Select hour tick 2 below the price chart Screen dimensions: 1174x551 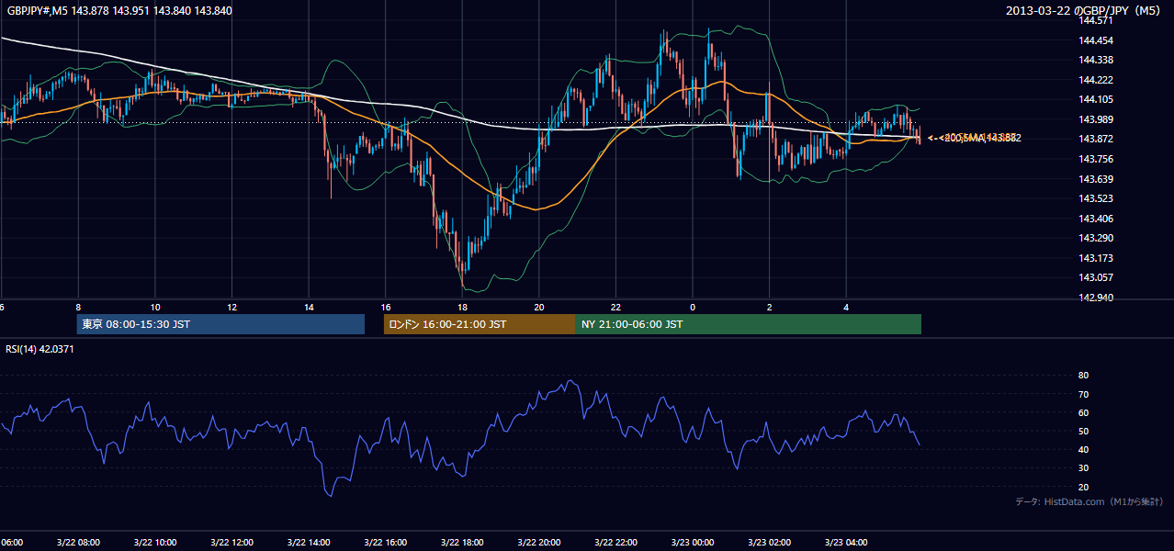tap(770, 308)
